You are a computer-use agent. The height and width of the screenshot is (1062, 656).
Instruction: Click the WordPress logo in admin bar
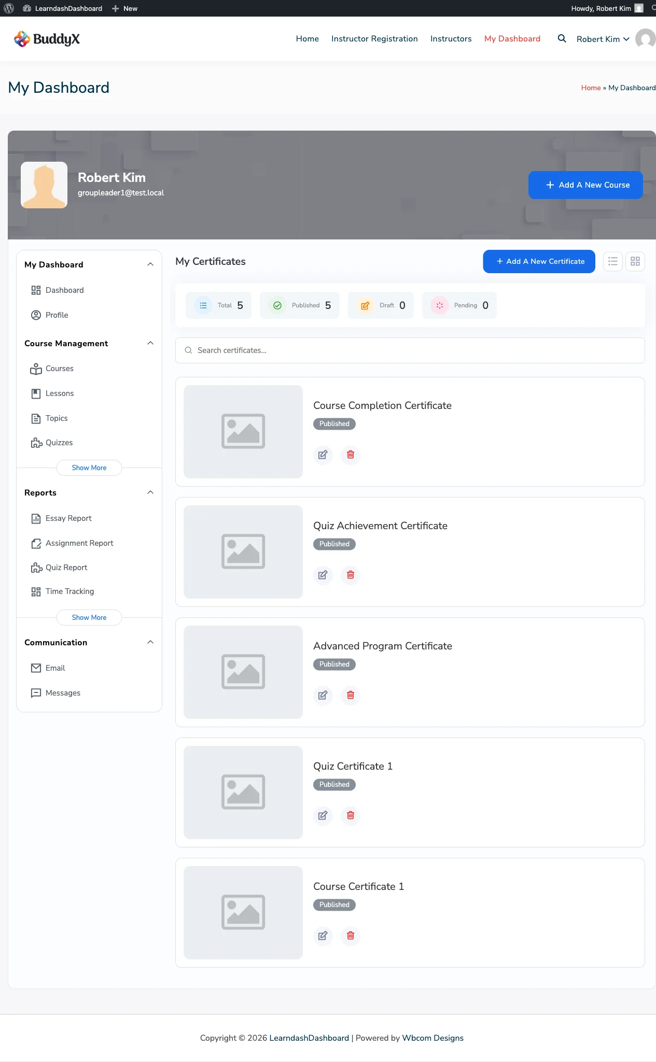(9, 8)
